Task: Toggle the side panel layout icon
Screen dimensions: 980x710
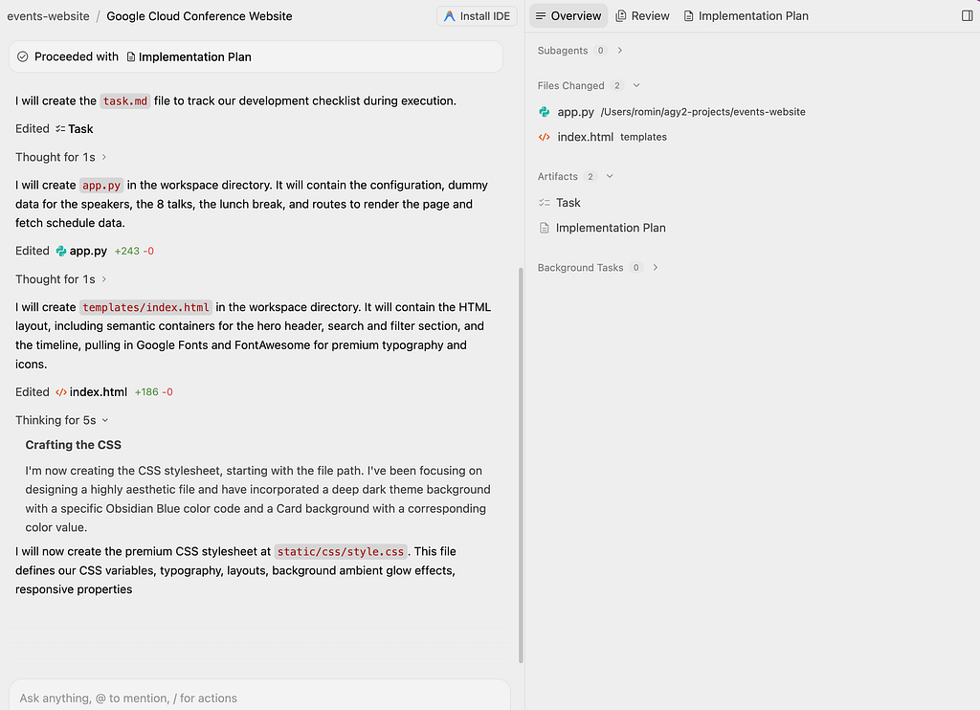Action: (x=967, y=16)
